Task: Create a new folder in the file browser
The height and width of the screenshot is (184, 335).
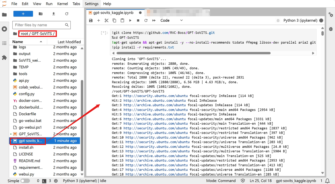Action: pos(41,14)
